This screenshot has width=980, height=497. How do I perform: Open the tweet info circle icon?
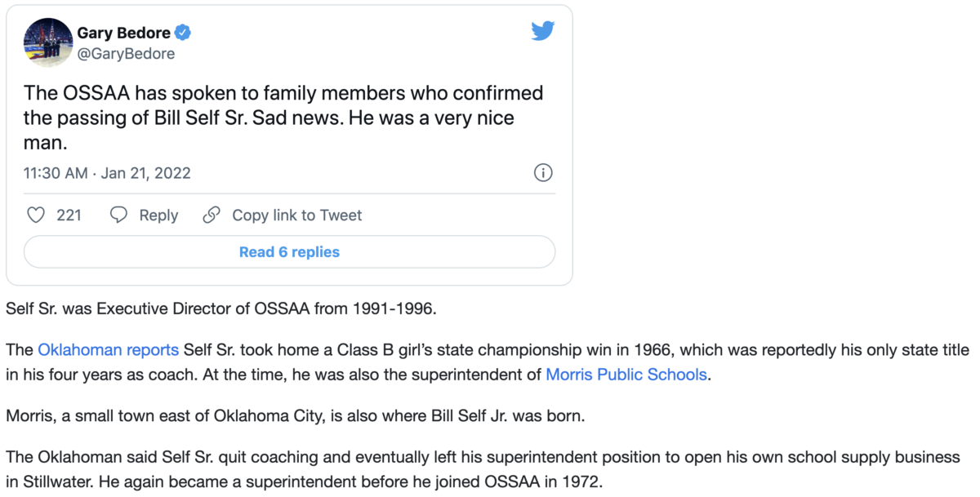coord(543,173)
